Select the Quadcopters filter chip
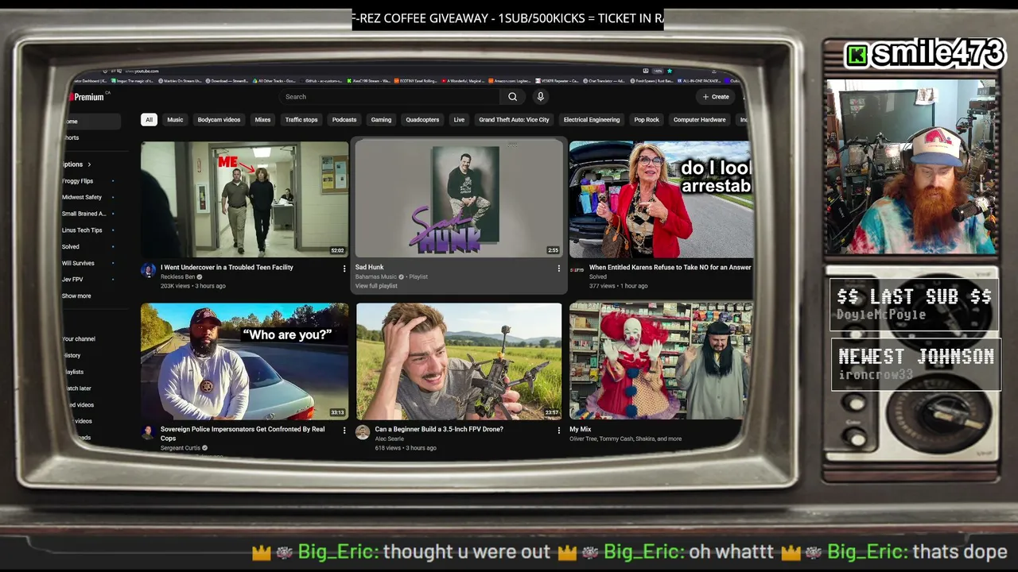The width and height of the screenshot is (1018, 572). pyautogui.click(x=422, y=120)
